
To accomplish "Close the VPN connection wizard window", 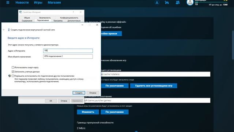I will tap(97, 25).
